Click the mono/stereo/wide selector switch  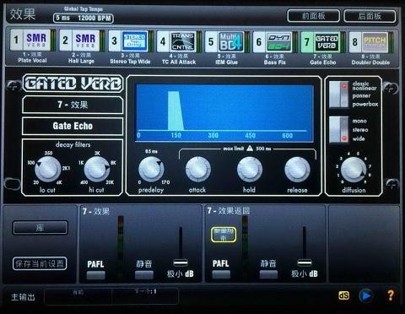pyautogui.click(x=339, y=129)
